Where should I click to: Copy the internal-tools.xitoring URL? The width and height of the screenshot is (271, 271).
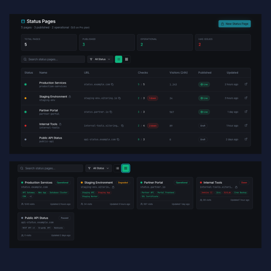pyautogui.click(x=122, y=126)
